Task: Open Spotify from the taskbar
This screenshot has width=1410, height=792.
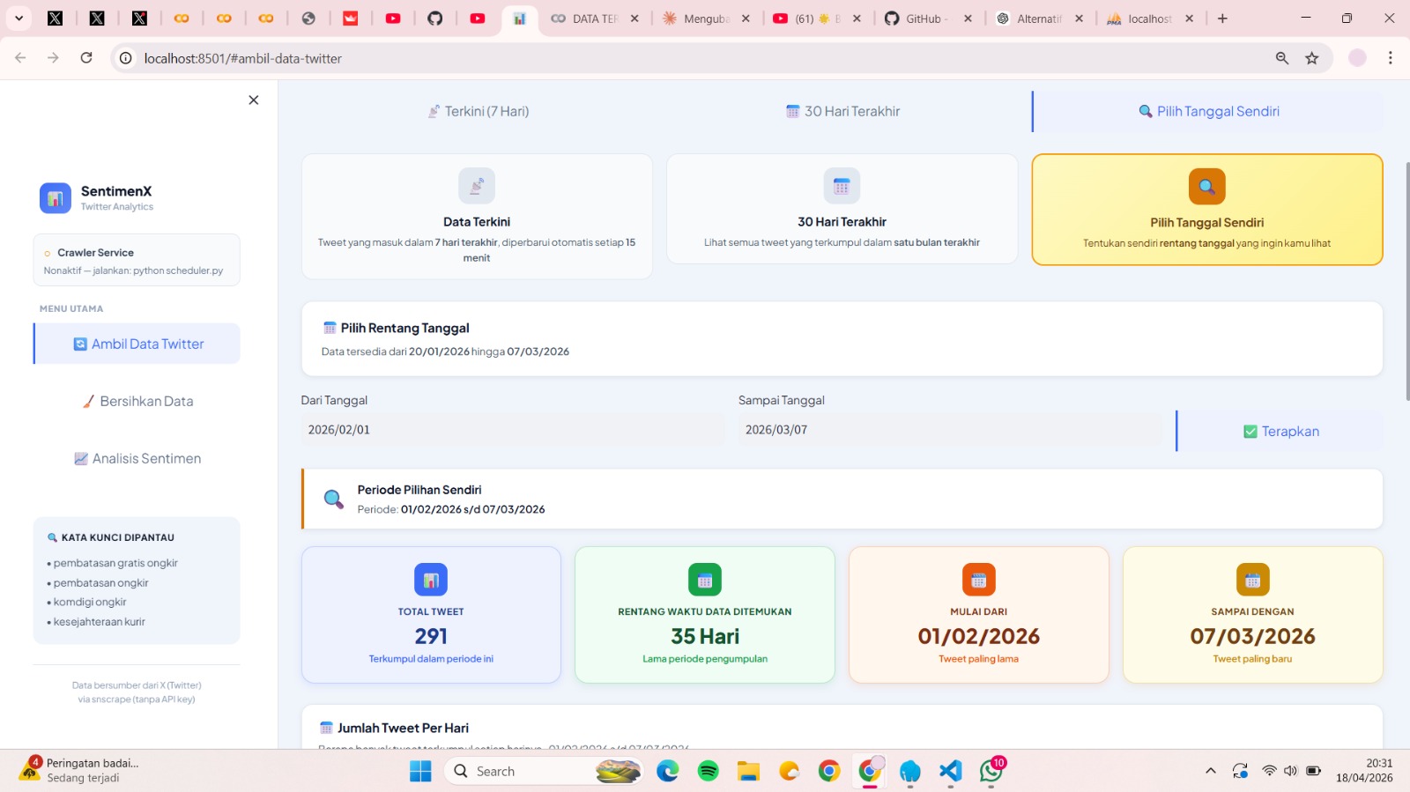Action: click(709, 771)
